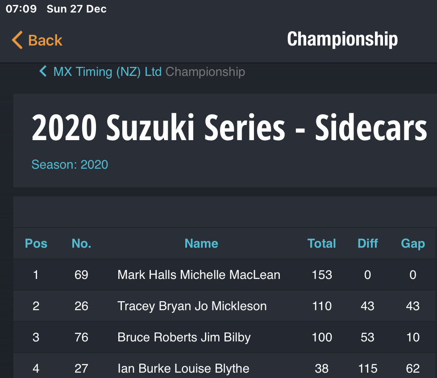Image resolution: width=437 pixels, height=378 pixels.
Task: Sort by Pos column header
Action: (36, 244)
